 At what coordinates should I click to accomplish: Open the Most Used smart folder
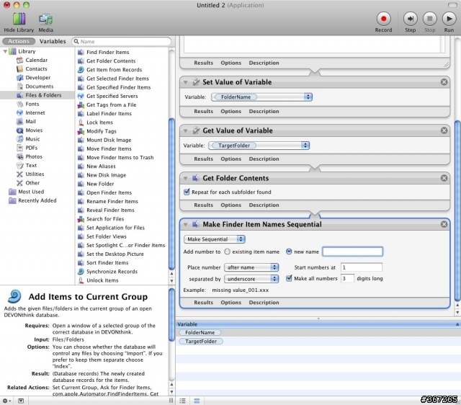[x=31, y=192]
